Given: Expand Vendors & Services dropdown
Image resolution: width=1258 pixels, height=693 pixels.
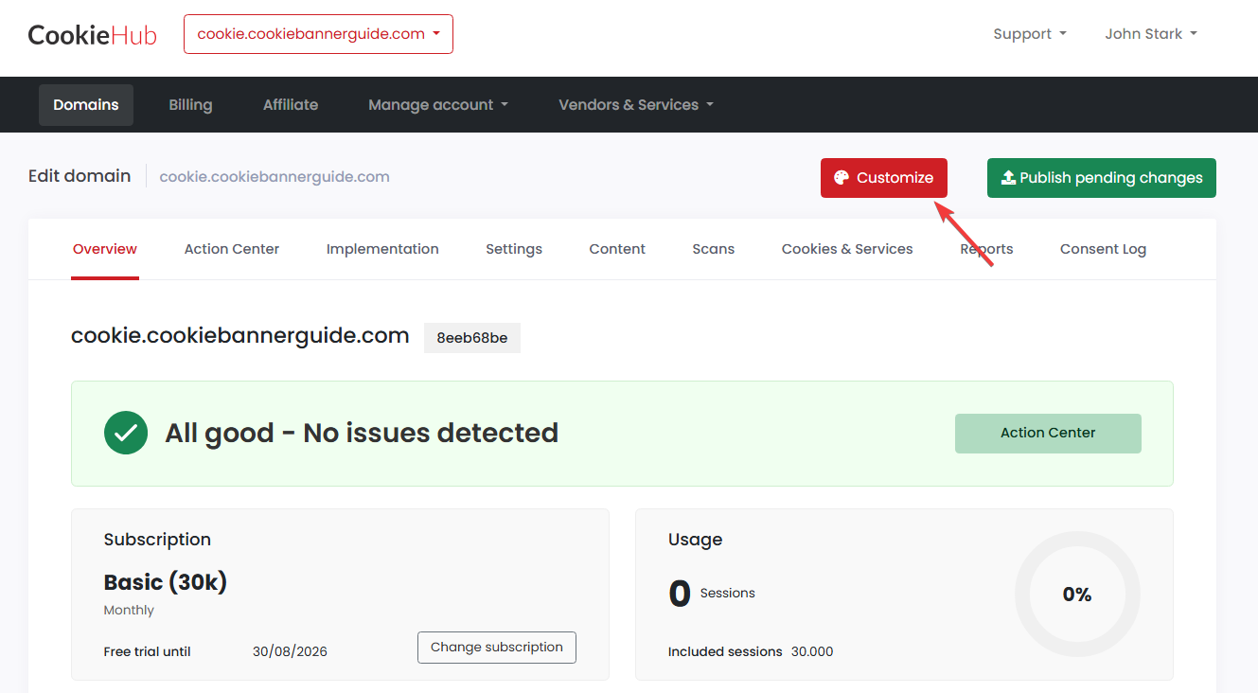Looking at the screenshot, I should [x=636, y=105].
